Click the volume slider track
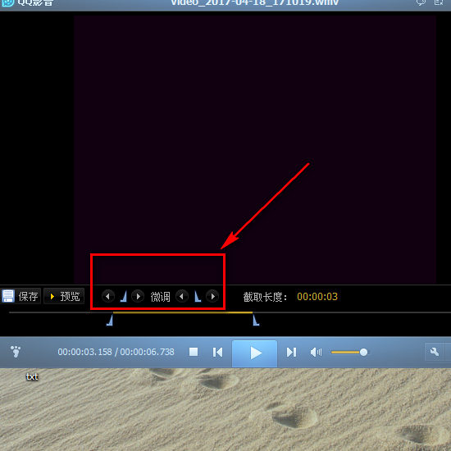451x451 pixels. coord(349,352)
